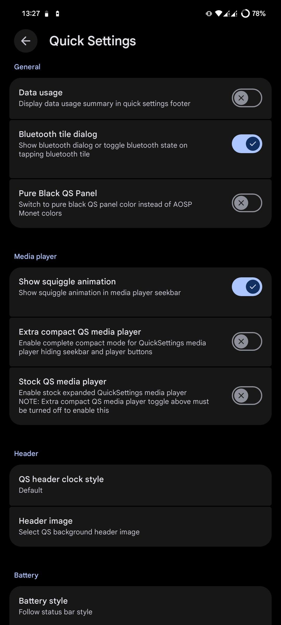
Task: Tap the Quick Settings page title
Action: coord(93,41)
